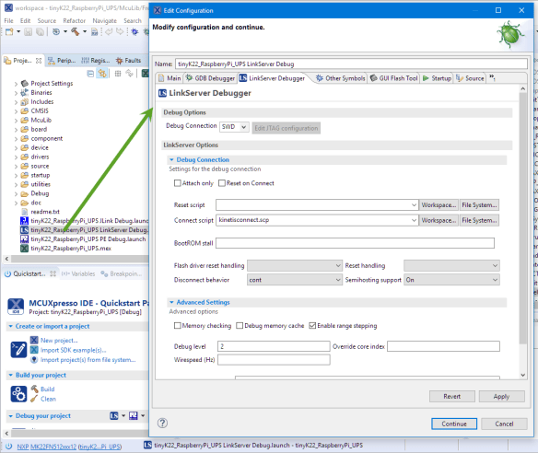
Task: Switch to the GDB Debugger tab
Action: [x=210, y=78]
